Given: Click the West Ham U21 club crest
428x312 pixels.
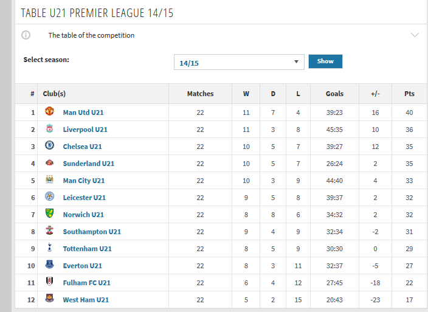Looking at the screenshot, I should 49,298.
